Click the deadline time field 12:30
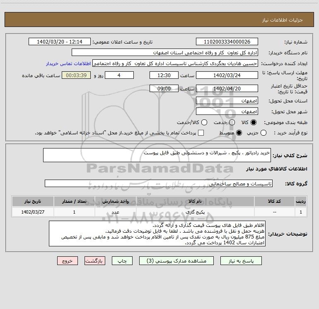Image resolution: width=319 pixels, height=309 pixels. tap(164, 75)
